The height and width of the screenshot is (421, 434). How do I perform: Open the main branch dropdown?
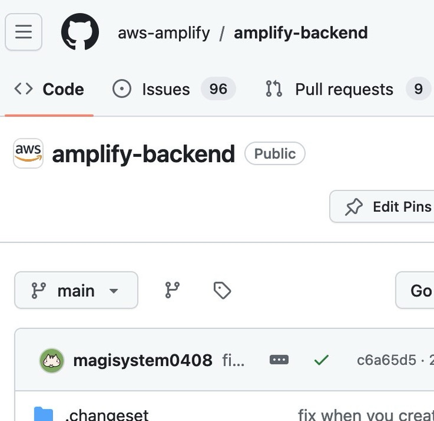point(76,291)
